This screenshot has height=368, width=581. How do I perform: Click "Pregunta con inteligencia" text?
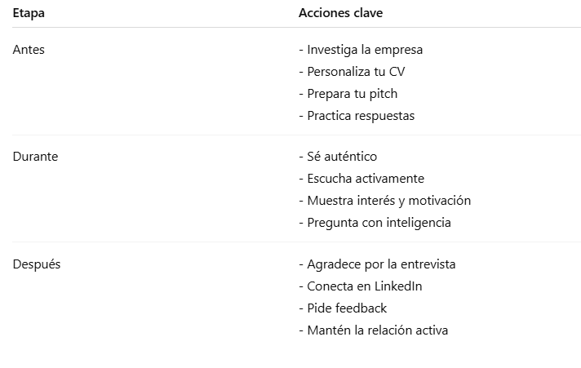375,223
